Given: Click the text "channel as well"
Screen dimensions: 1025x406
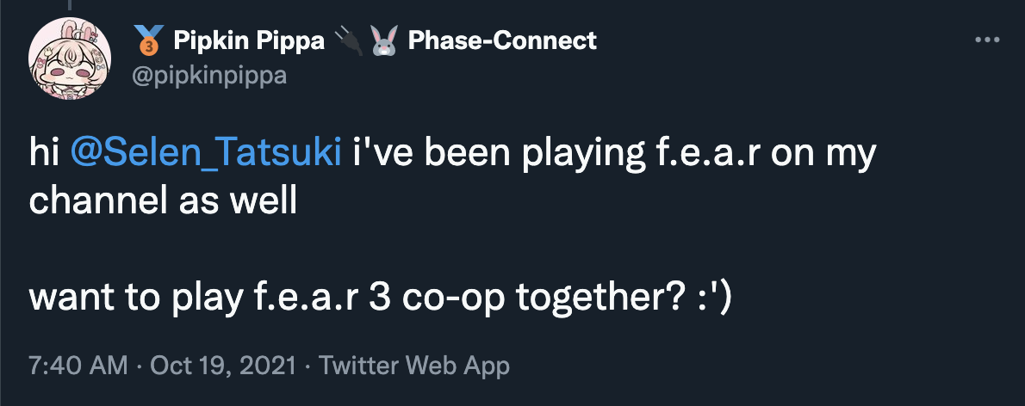Looking at the screenshot, I should (162, 201).
